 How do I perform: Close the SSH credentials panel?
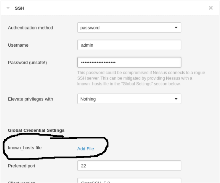pos(211,8)
